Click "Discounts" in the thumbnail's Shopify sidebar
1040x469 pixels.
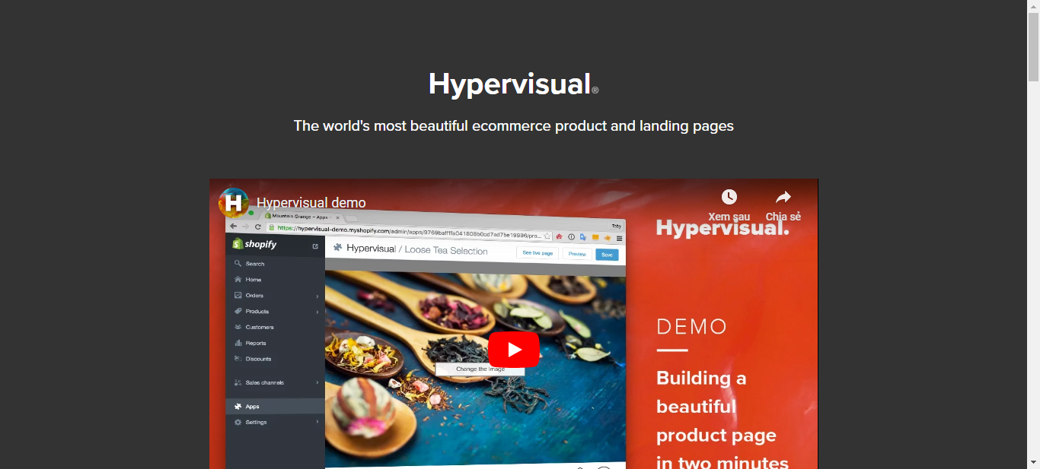coord(258,359)
